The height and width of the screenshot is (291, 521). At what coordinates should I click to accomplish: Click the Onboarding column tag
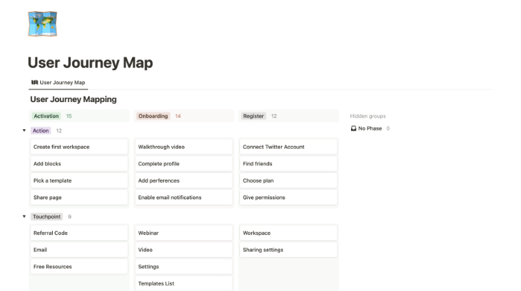coord(153,116)
